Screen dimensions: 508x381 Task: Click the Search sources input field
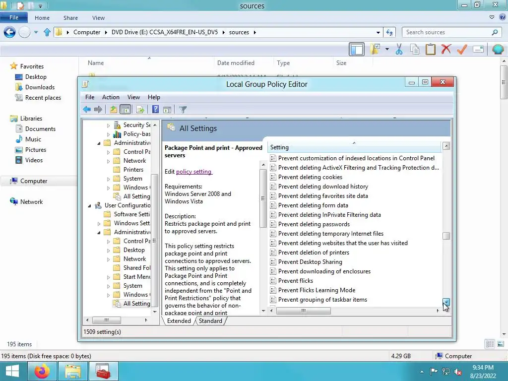tap(448, 32)
